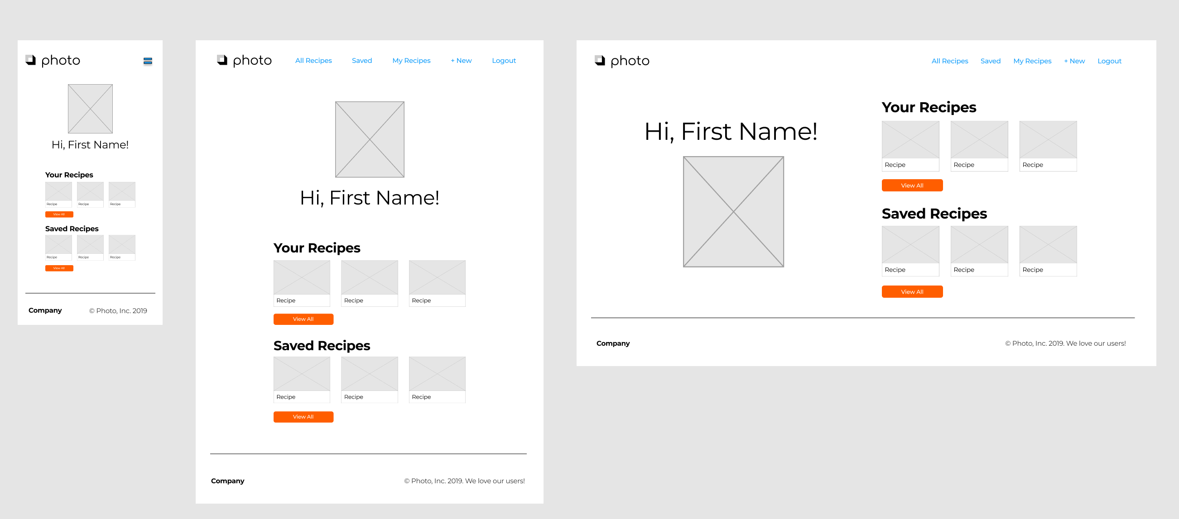1179x519 pixels.
Task: Select 'Your Recipes' heading in desktop mockup
Action: click(929, 107)
